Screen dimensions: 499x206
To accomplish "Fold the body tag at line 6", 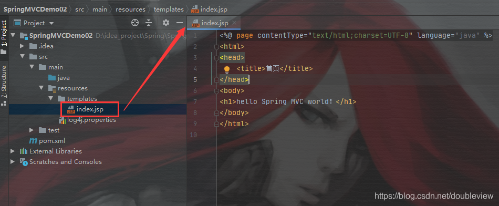I will [216, 91].
